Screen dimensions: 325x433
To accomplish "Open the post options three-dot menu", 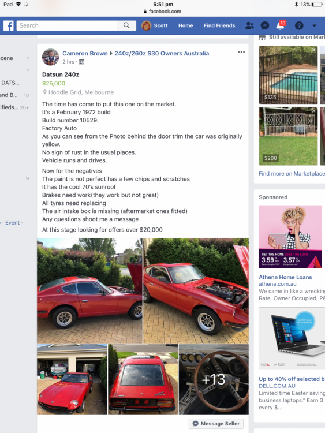I will 241,52.
